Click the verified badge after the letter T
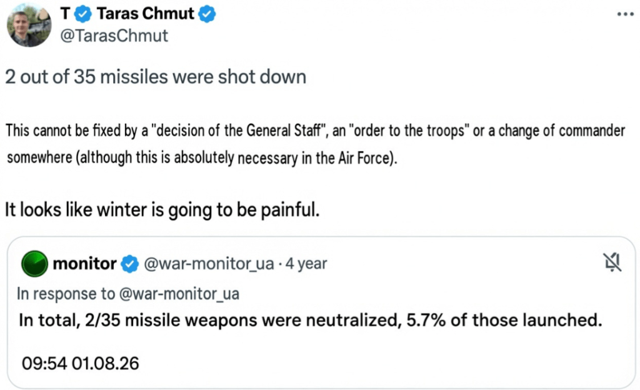Image resolution: width=640 pixels, height=390 pixels. click(x=84, y=14)
